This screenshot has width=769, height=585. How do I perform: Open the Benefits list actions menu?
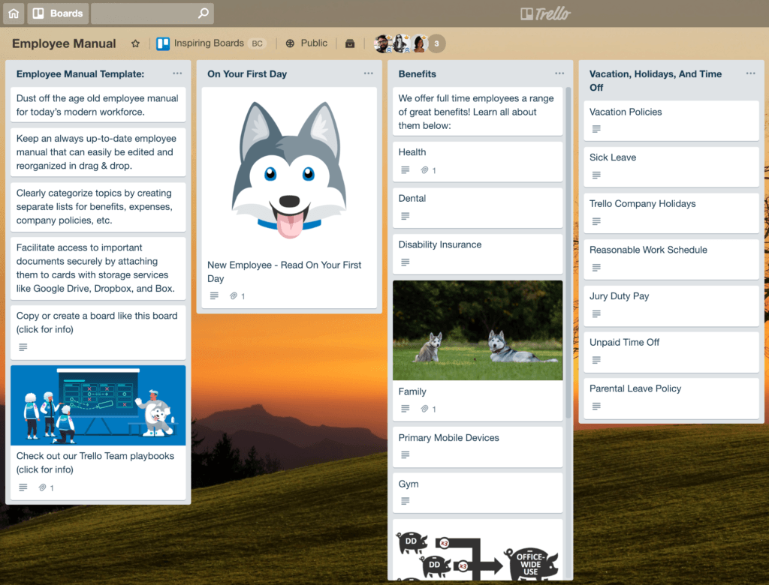pos(559,73)
